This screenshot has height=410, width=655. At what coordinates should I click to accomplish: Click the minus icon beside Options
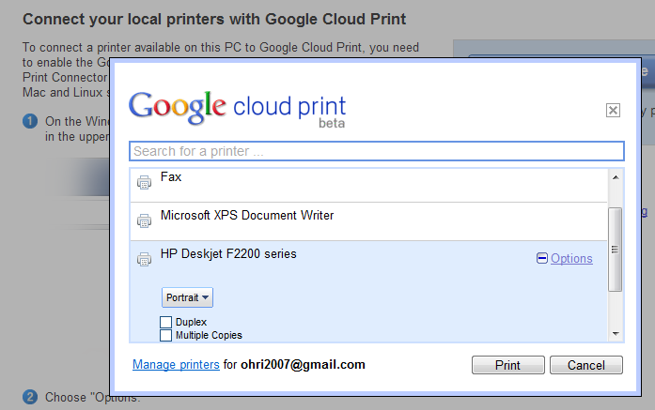click(541, 259)
